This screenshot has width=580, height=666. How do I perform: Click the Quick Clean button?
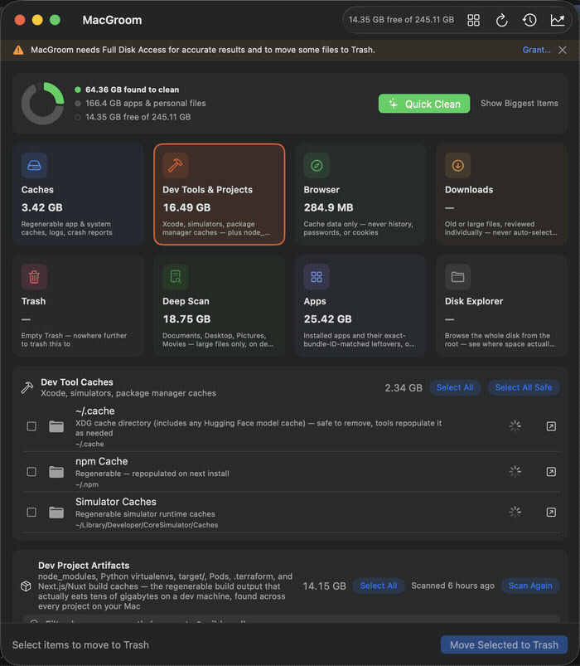[x=424, y=104]
